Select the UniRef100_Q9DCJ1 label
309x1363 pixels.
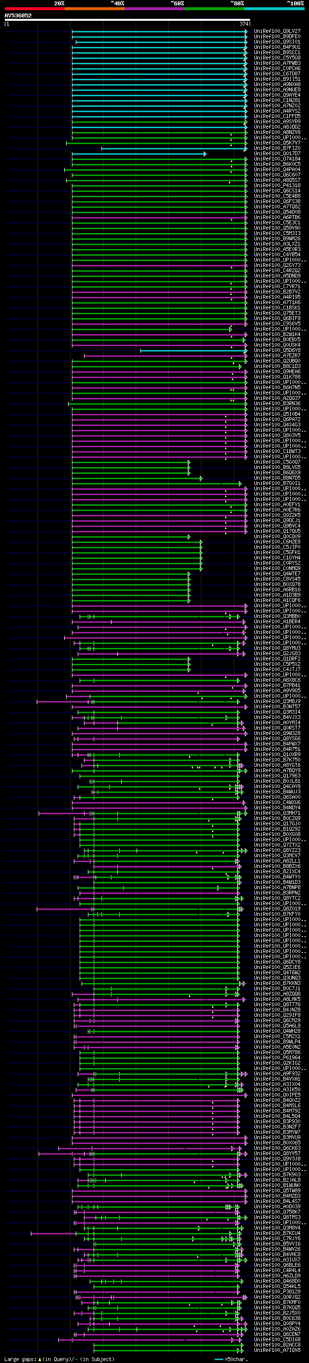(277, 520)
